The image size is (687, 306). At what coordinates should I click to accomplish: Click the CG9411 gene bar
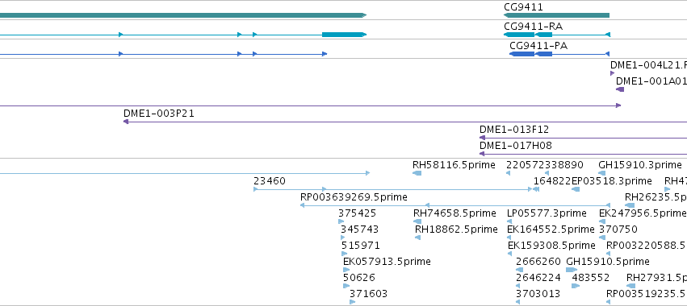556,15
